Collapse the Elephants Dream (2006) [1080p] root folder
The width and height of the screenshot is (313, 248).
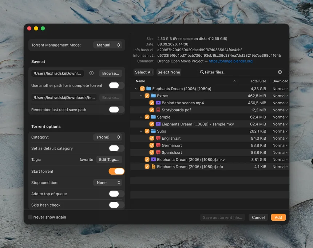pyautogui.click(x=136, y=89)
